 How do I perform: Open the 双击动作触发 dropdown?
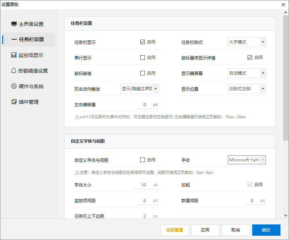(139, 89)
